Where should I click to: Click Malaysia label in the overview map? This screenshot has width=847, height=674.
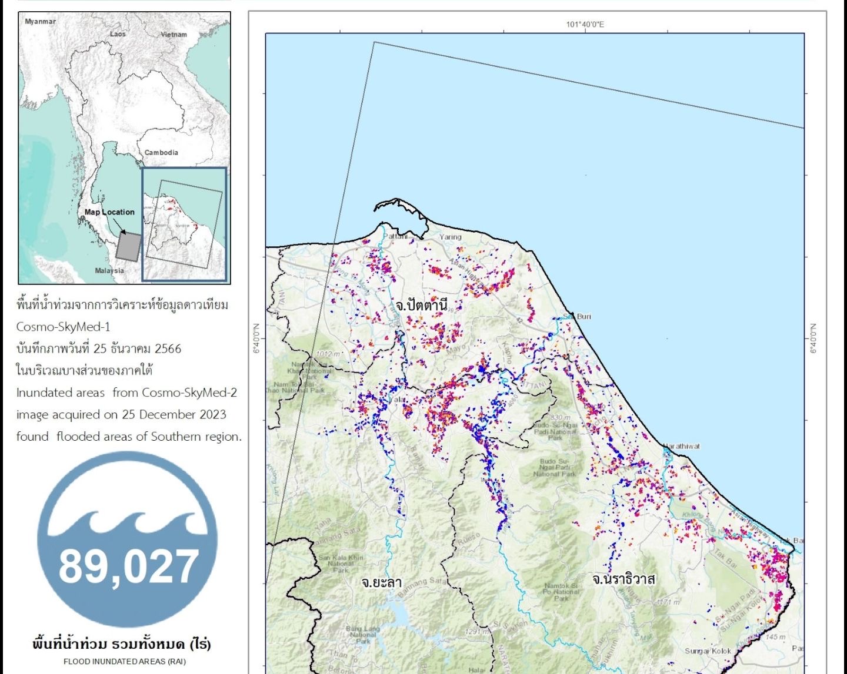pos(109,270)
